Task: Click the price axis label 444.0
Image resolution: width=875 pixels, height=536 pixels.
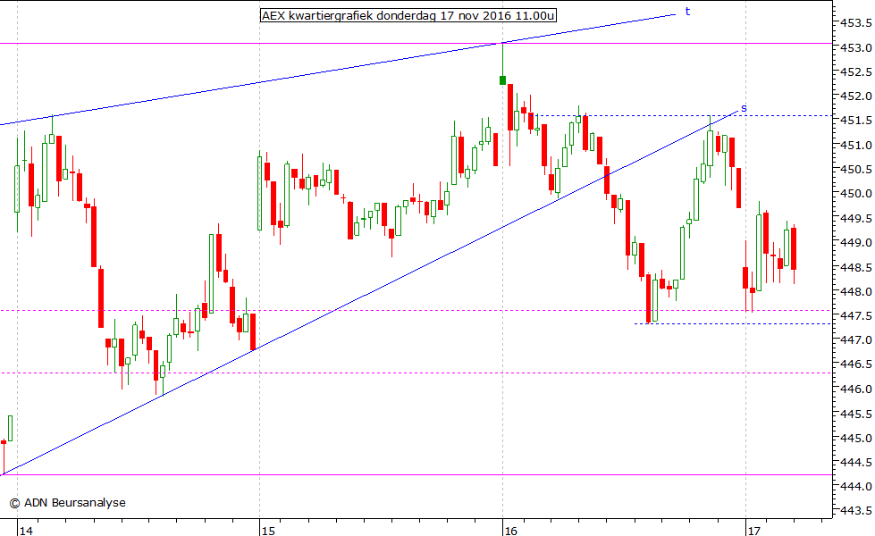Action: tap(856, 486)
